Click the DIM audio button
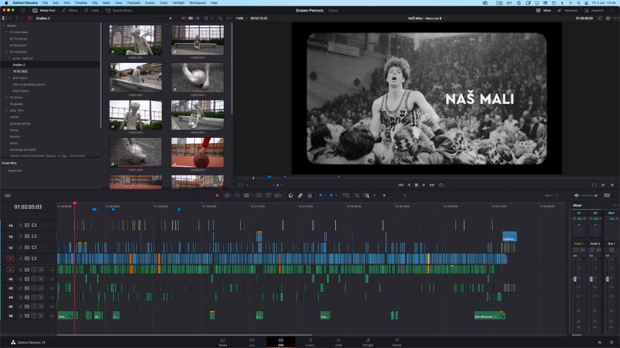This screenshot has height=348, width=620. 607,195
